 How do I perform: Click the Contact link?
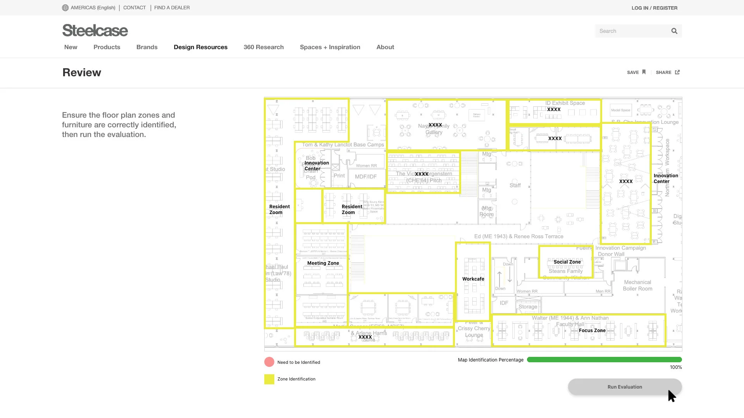(134, 8)
